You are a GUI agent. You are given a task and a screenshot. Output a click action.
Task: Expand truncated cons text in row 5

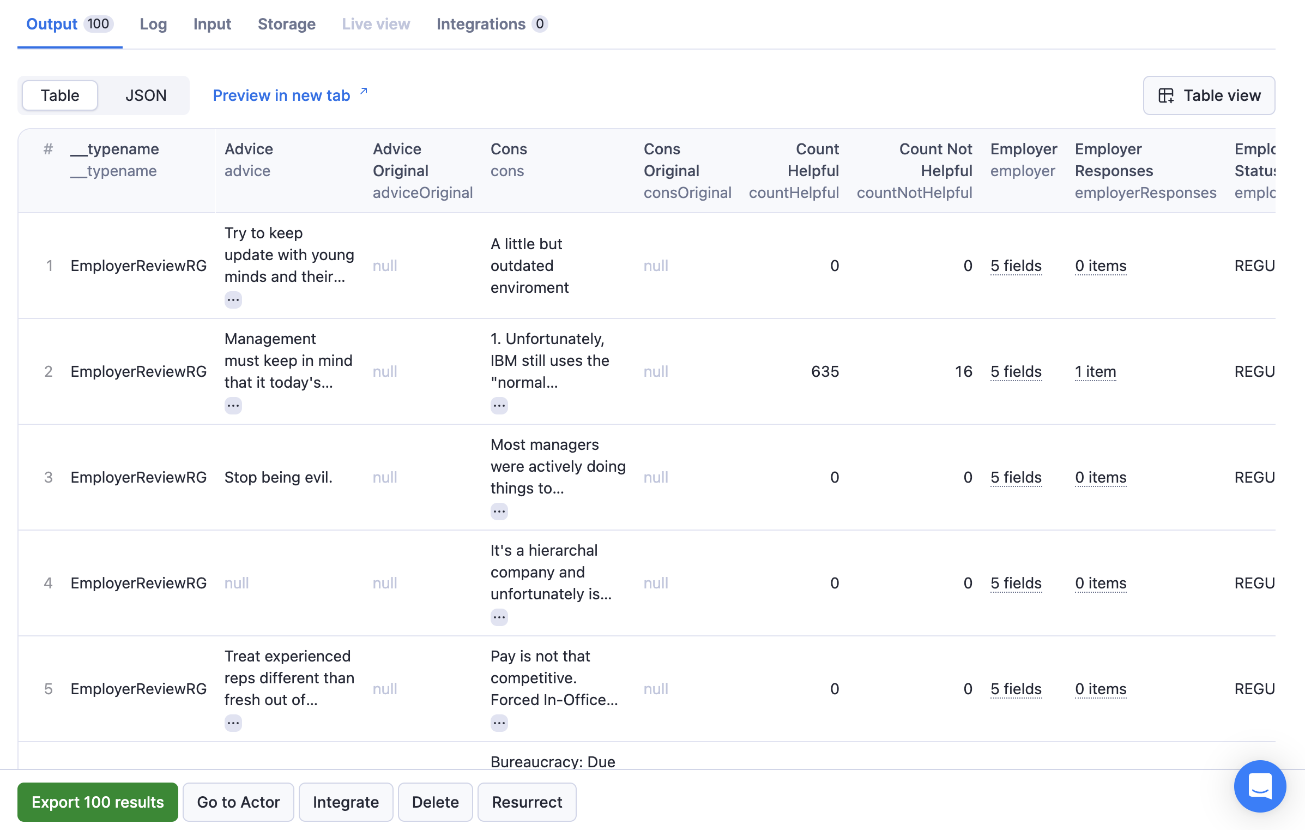pos(499,723)
